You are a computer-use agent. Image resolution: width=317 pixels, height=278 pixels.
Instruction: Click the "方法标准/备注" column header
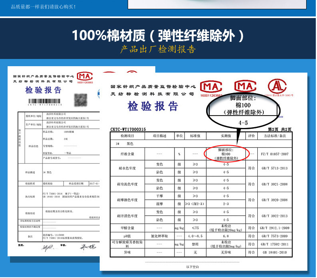(275, 136)
